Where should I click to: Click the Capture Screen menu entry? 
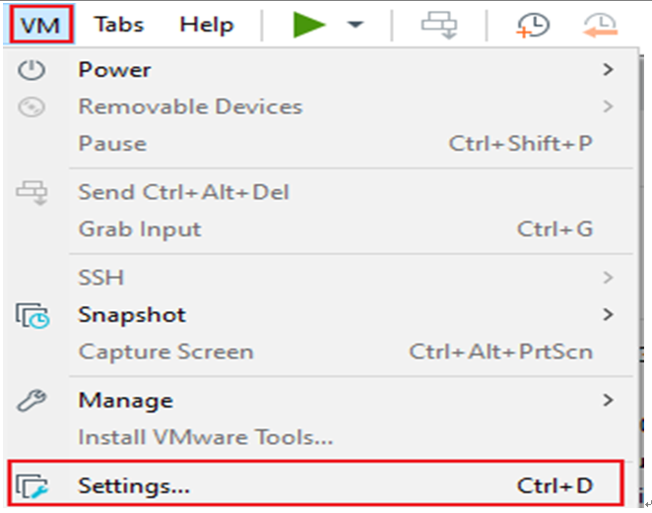coord(165,352)
